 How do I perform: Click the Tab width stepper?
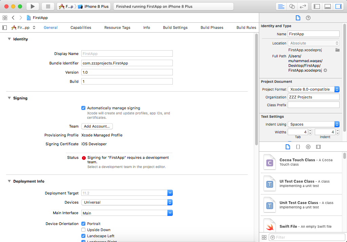(310, 132)
